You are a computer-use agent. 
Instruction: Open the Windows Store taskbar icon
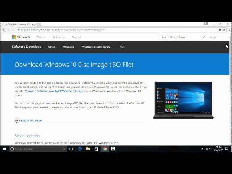(x=96, y=149)
